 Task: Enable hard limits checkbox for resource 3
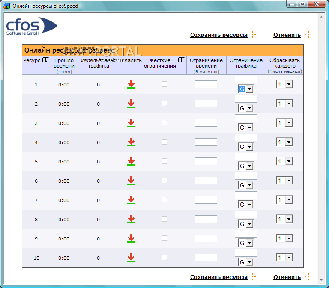(x=164, y=123)
